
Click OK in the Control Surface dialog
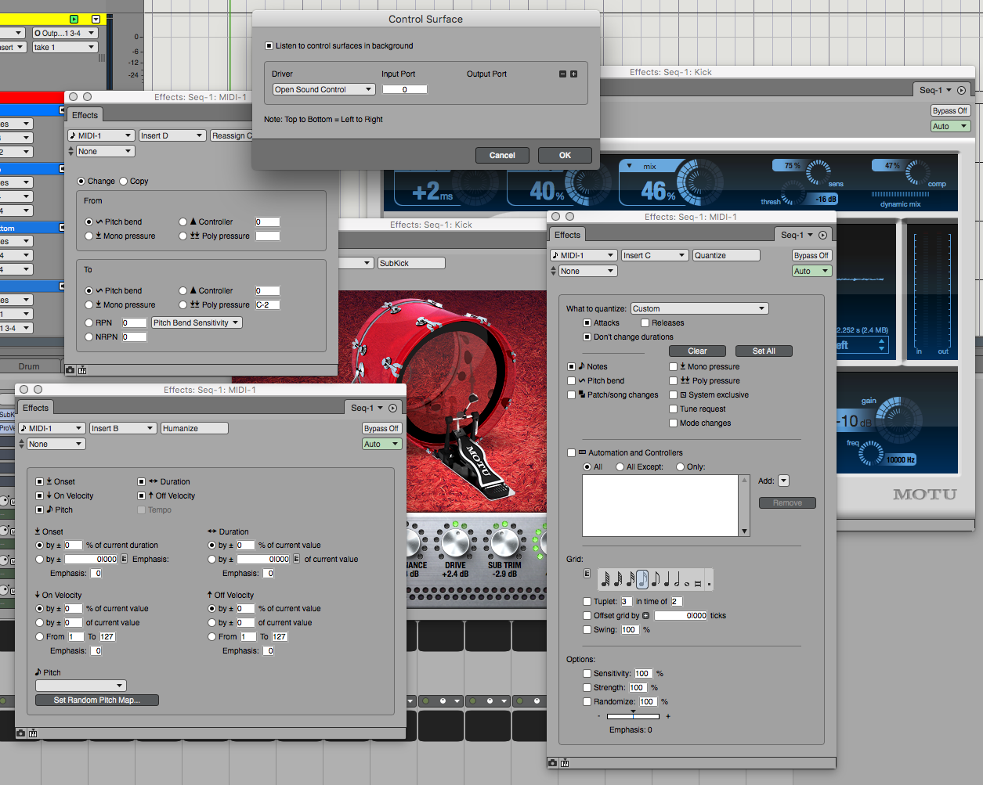click(565, 156)
